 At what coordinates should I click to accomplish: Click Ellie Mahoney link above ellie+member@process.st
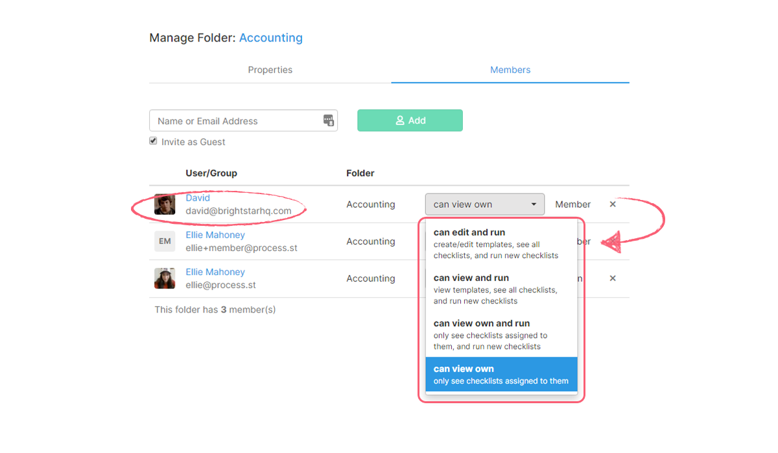coord(215,235)
